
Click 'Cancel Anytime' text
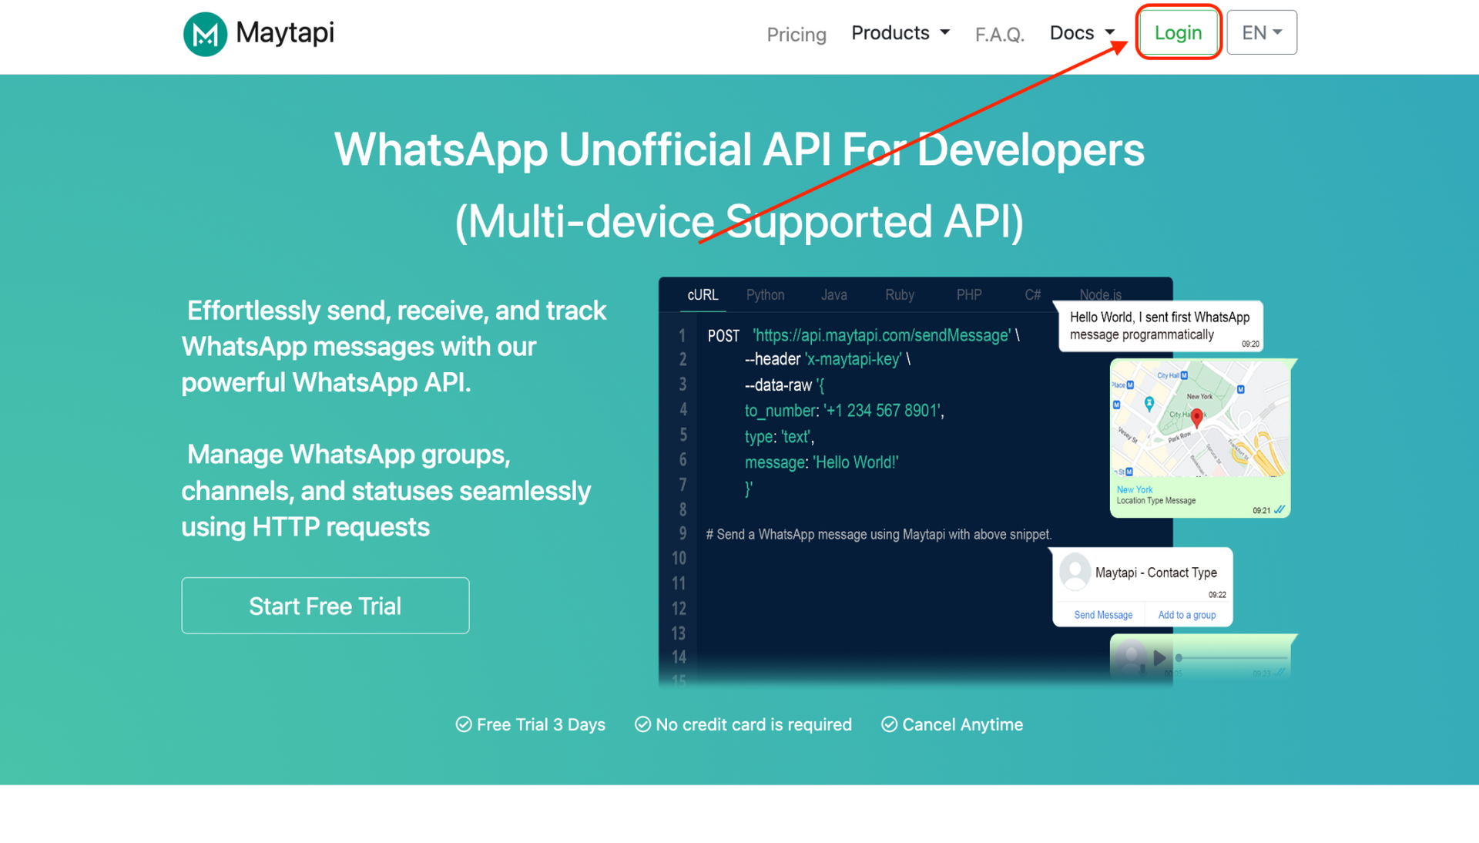[962, 724]
